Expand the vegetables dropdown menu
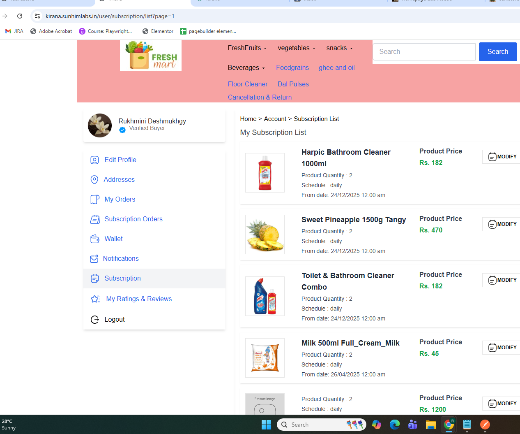Image resolution: width=520 pixels, height=434 pixels. tap(297, 48)
